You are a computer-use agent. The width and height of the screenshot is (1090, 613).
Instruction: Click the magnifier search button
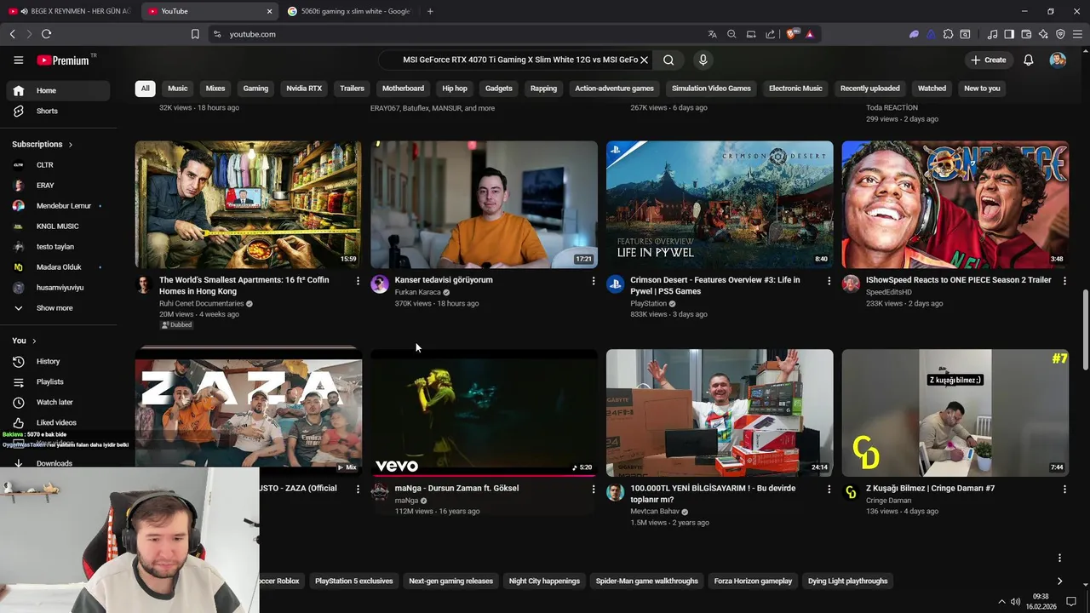point(668,60)
